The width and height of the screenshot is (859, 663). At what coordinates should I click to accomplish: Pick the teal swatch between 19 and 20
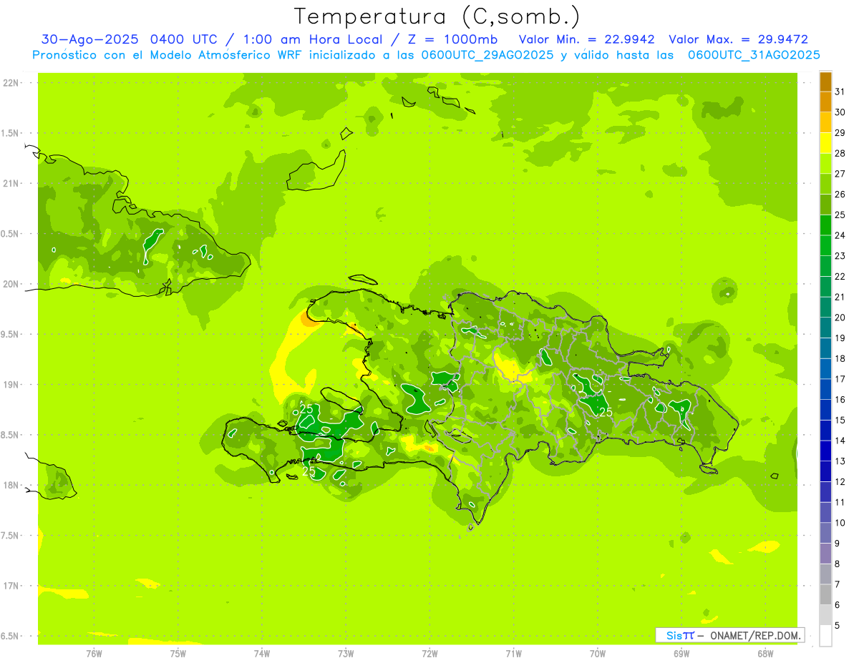point(825,328)
